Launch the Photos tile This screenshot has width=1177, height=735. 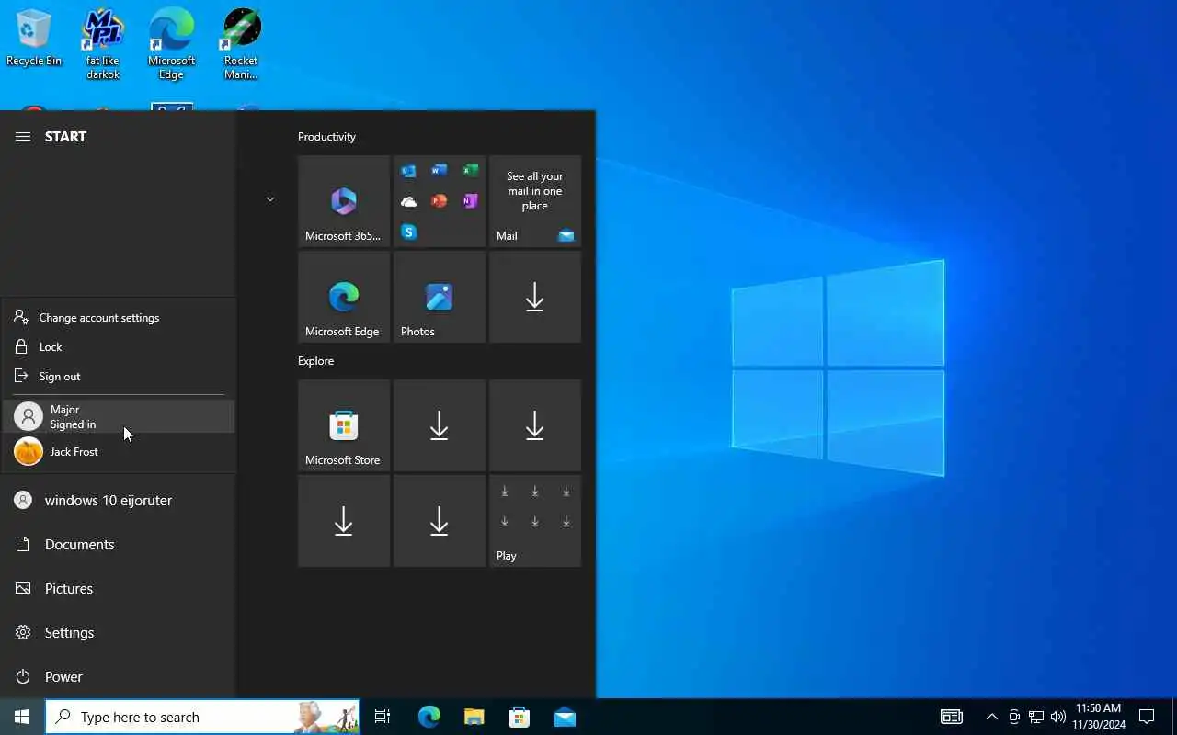click(440, 297)
